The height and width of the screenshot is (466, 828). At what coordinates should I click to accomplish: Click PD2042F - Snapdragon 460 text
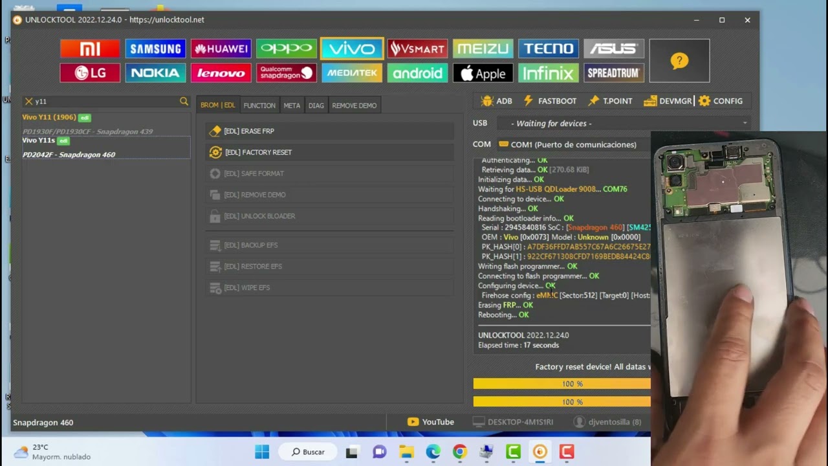[69, 155]
